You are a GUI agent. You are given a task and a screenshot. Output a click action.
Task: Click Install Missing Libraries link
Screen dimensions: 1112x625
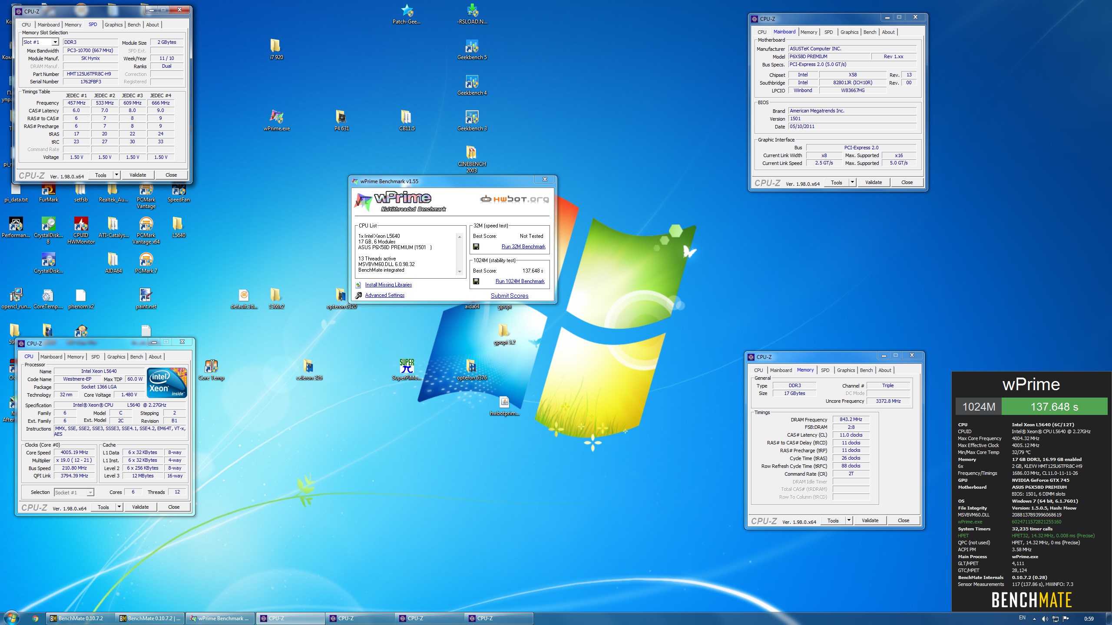pyautogui.click(x=388, y=285)
